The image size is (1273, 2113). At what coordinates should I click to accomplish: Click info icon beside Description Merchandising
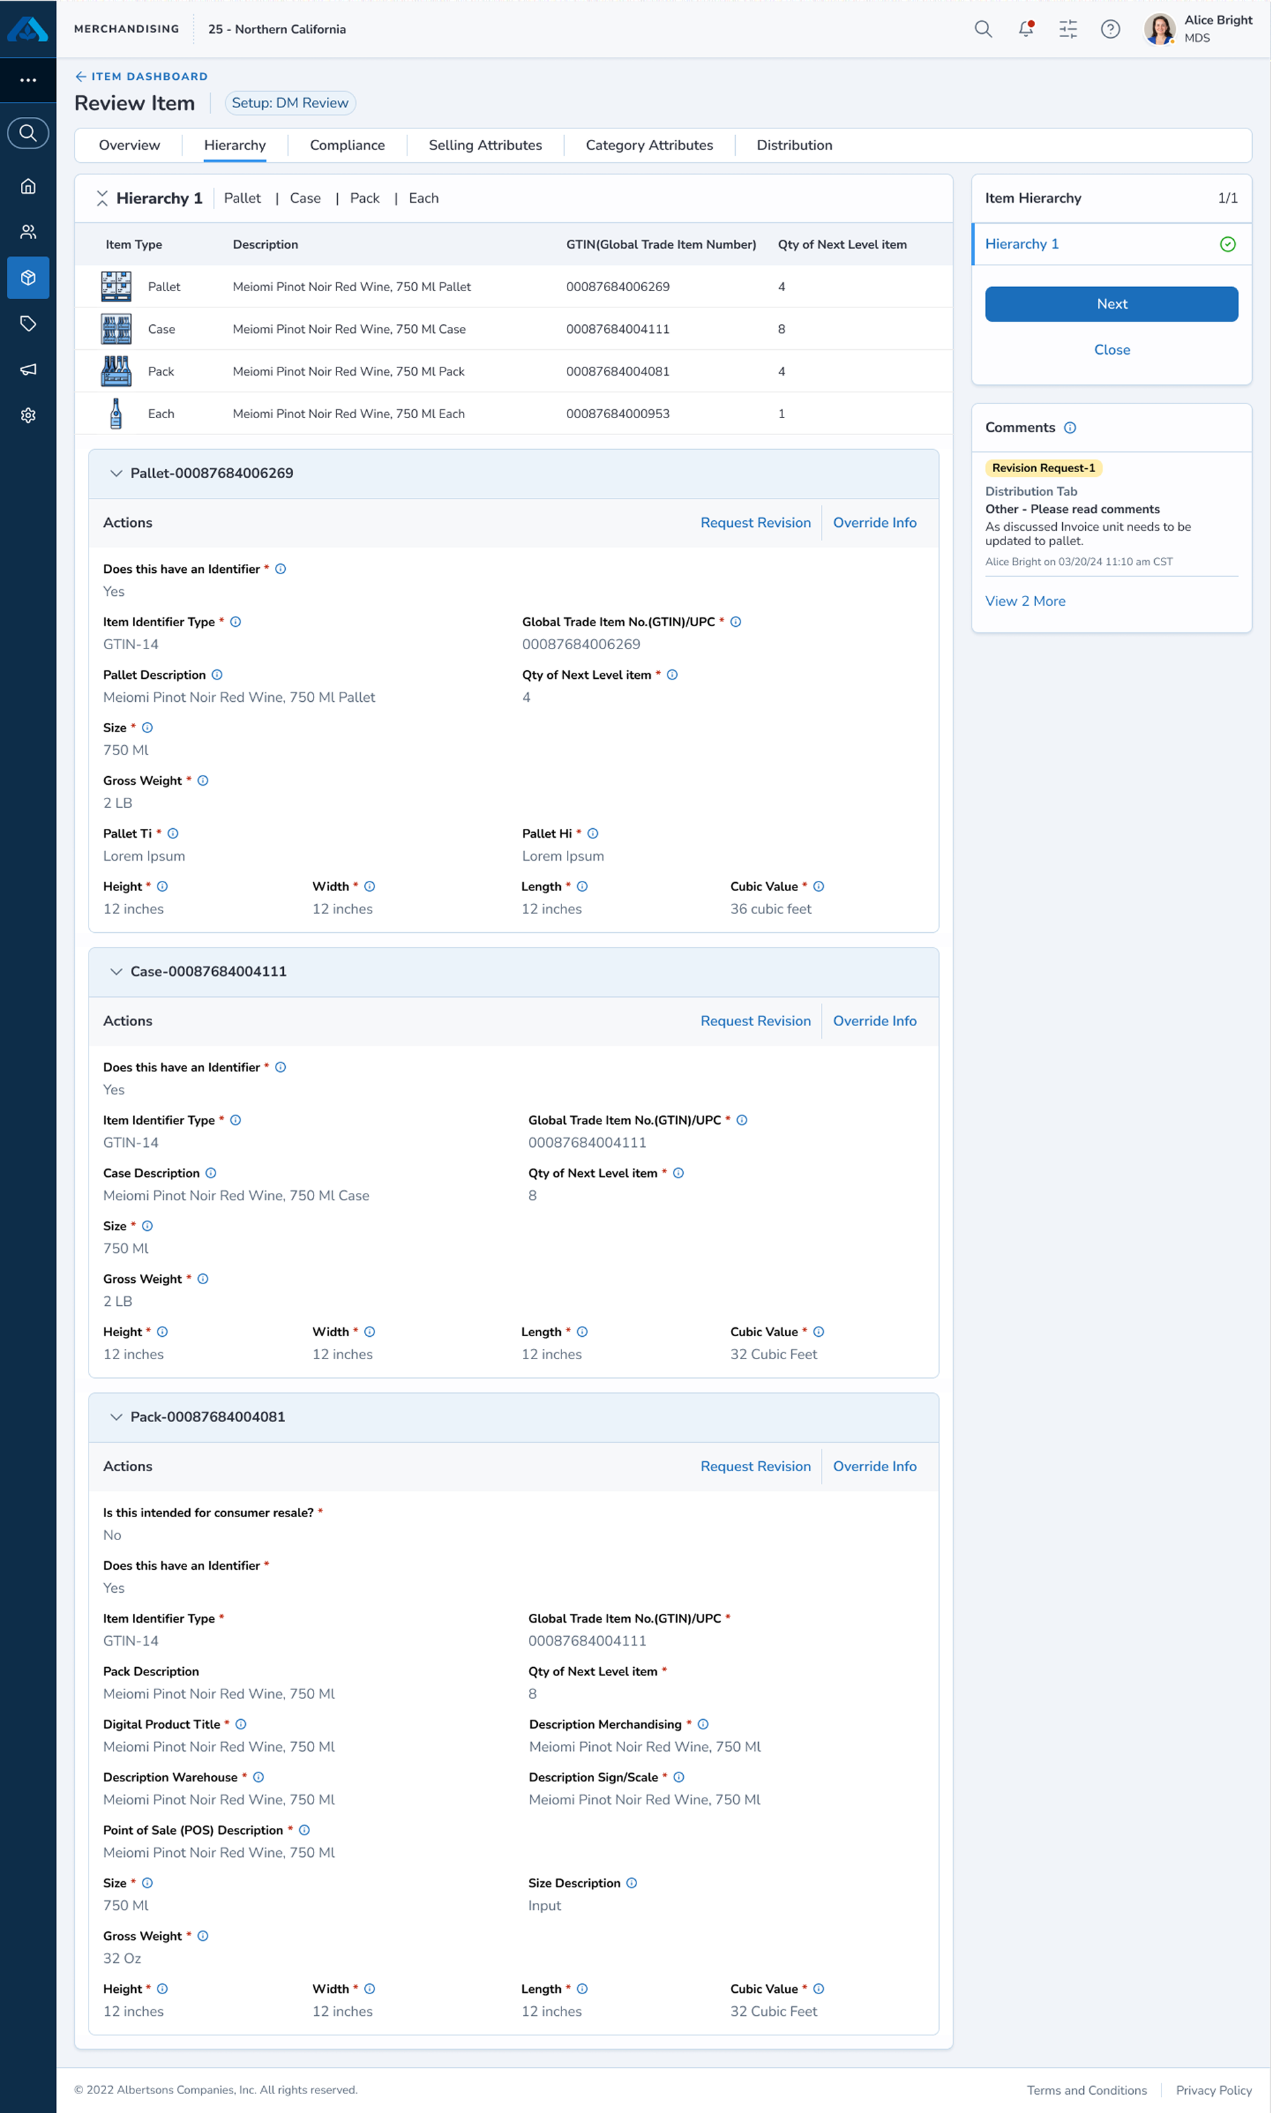click(703, 1725)
